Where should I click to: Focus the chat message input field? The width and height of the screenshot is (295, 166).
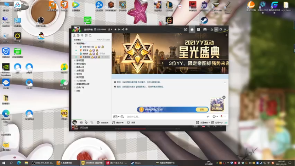click(166, 117)
